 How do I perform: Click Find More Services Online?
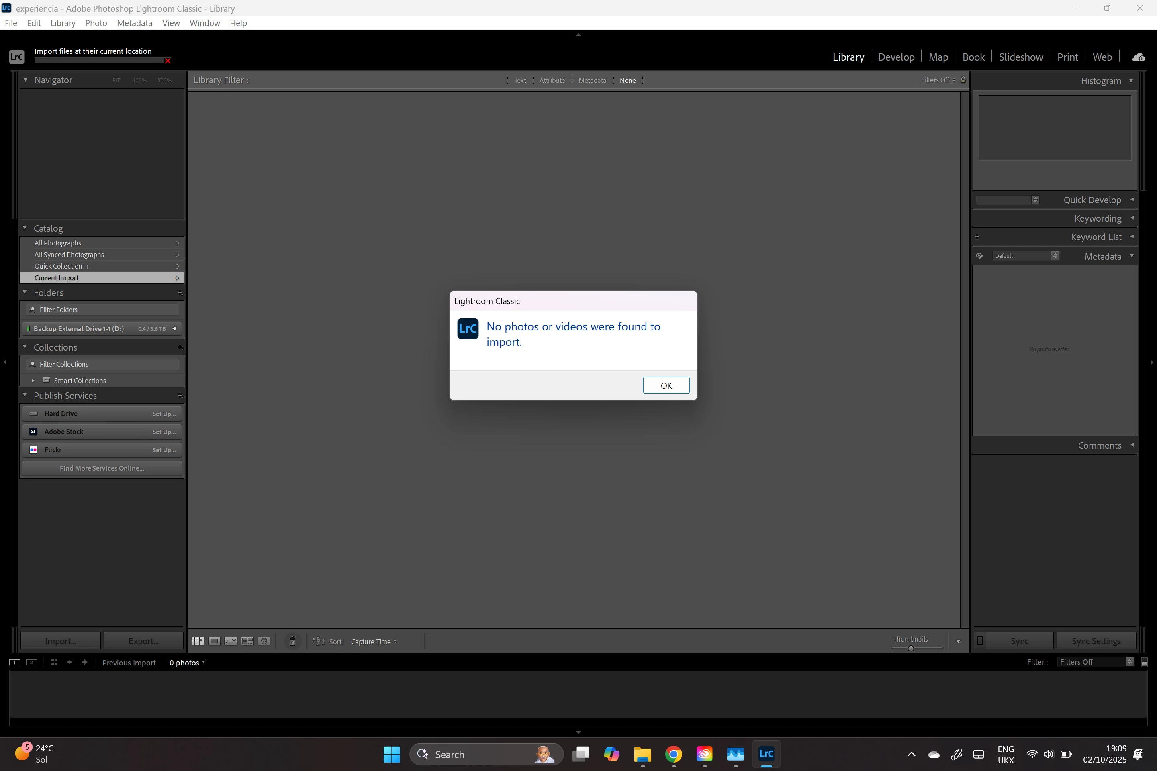point(102,468)
